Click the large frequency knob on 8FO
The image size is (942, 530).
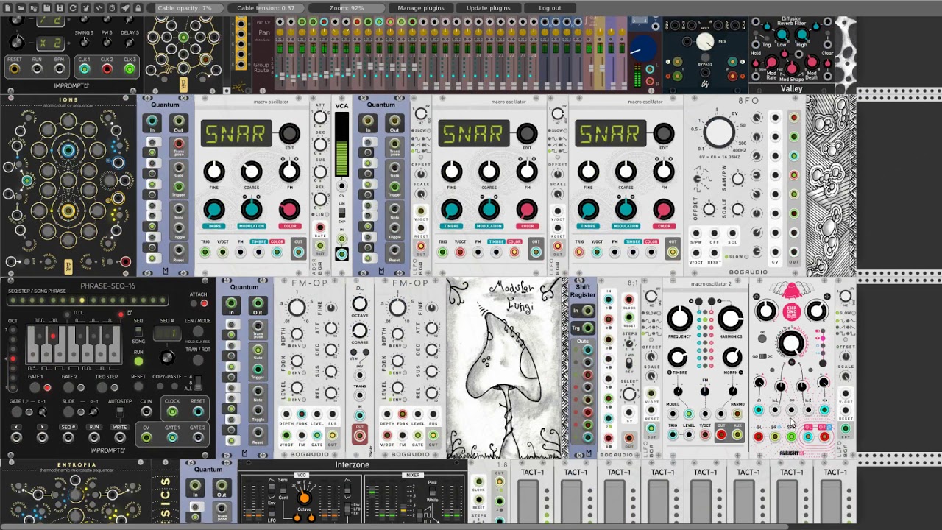pyautogui.click(x=718, y=132)
